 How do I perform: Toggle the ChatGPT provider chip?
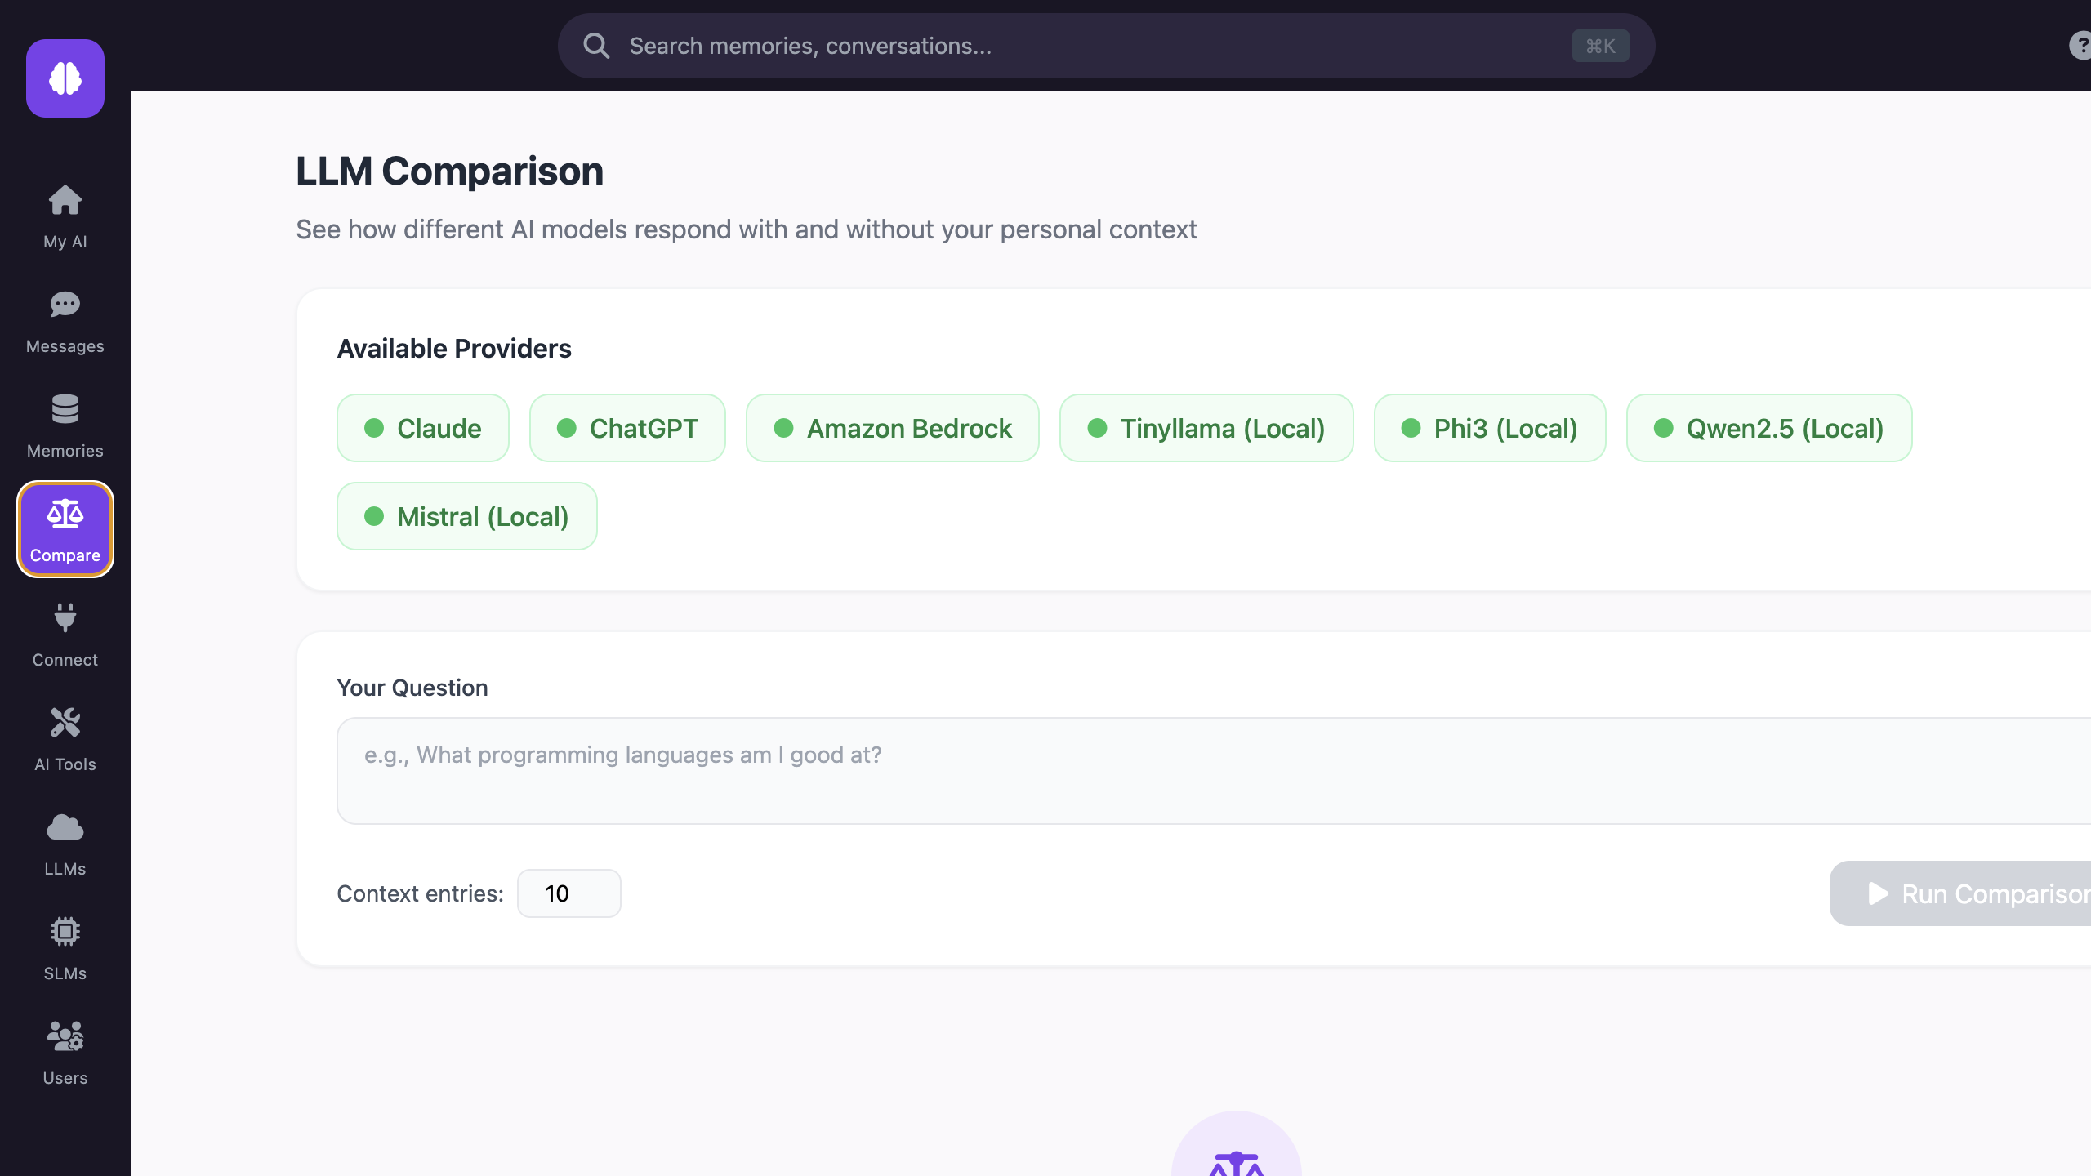(627, 427)
